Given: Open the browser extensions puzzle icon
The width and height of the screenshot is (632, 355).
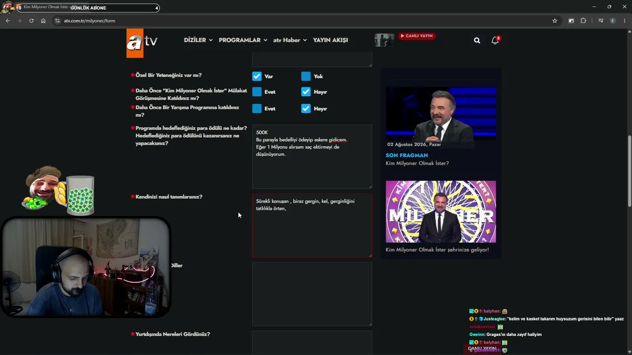Looking at the screenshot, I should (583, 21).
